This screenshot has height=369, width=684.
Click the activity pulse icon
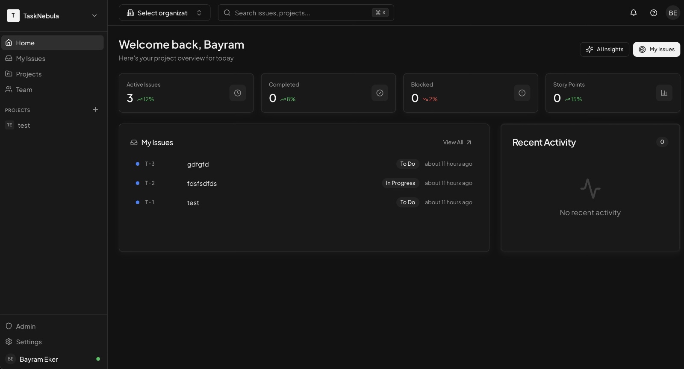point(590,188)
